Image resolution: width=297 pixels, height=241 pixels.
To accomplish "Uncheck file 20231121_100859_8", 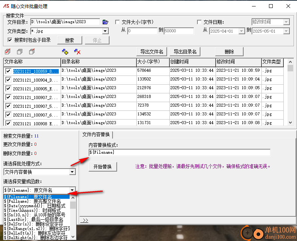I will point(8,71).
